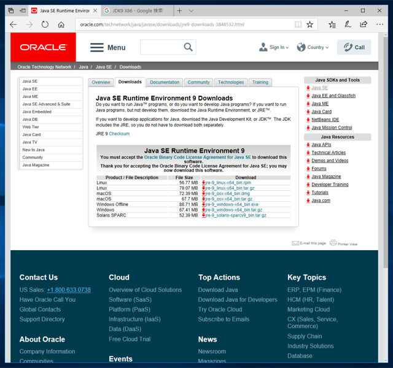Open the browser home page
This screenshot has width=393, height=368.
[x=61, y=25]
